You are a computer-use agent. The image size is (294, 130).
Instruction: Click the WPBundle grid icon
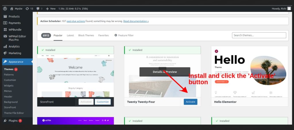tap(5, 30)
